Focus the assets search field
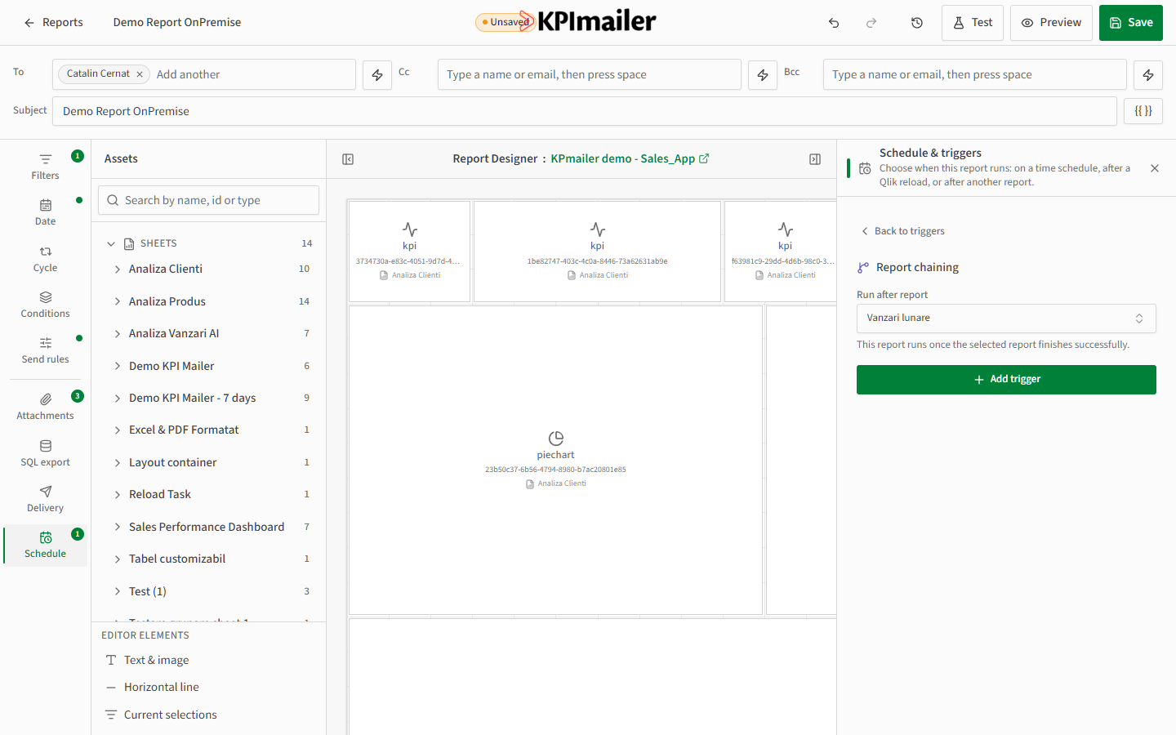Viewport: 1176px width, 735px height. [208, 200]
